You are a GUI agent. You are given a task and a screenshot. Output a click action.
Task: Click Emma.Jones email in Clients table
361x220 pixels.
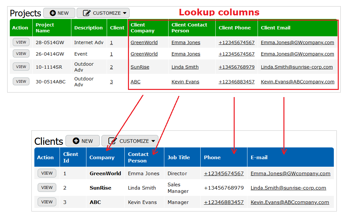click(291, 174)
